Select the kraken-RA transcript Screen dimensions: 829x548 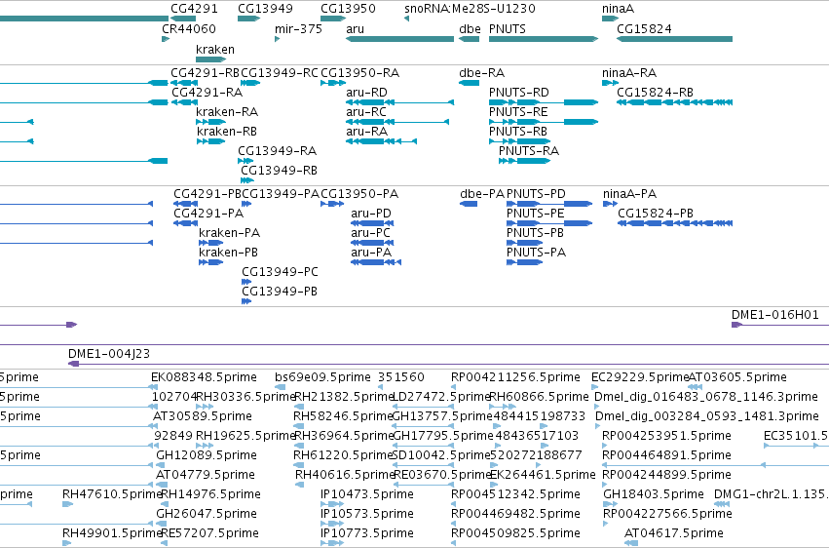pos(211,122)
